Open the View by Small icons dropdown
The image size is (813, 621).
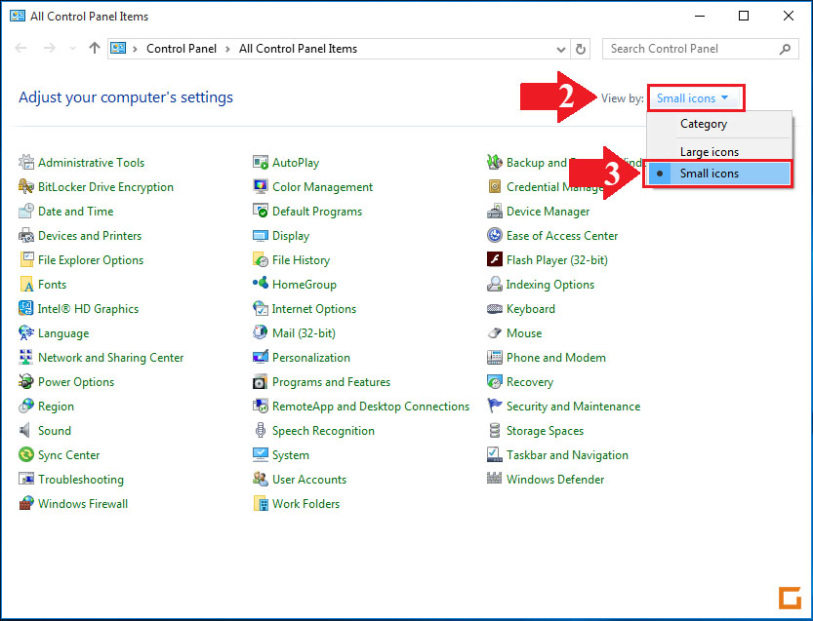(x=693, y=97)
